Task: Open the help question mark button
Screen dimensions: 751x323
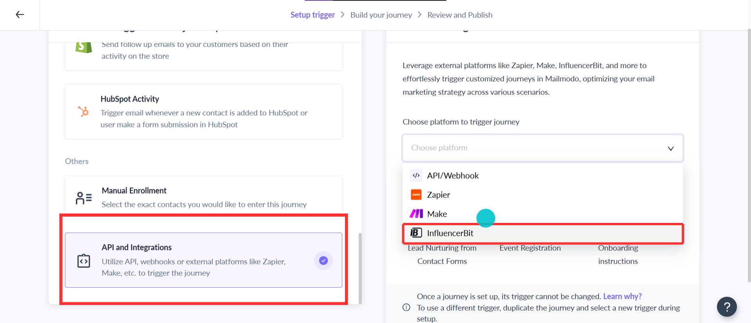Action: click(727, 307)
